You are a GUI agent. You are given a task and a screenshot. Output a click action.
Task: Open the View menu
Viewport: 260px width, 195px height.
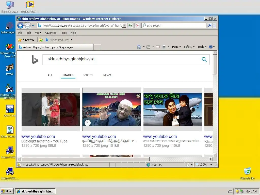pyautogui.click(x=38, y=33)
